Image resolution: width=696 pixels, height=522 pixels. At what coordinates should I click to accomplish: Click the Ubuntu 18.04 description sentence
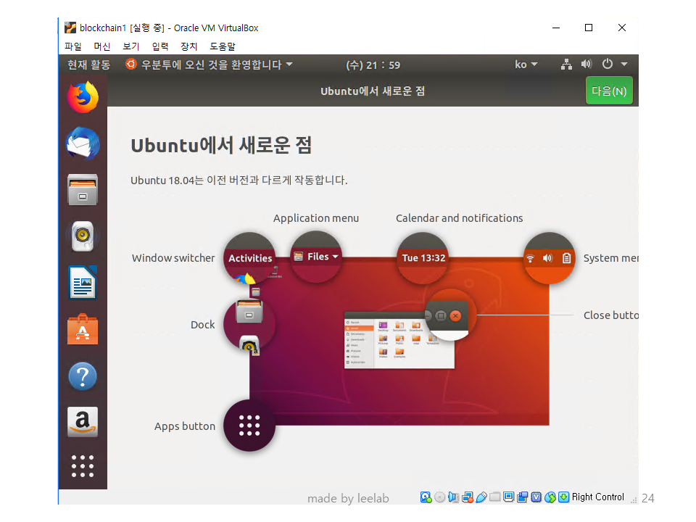pos(239,181)
